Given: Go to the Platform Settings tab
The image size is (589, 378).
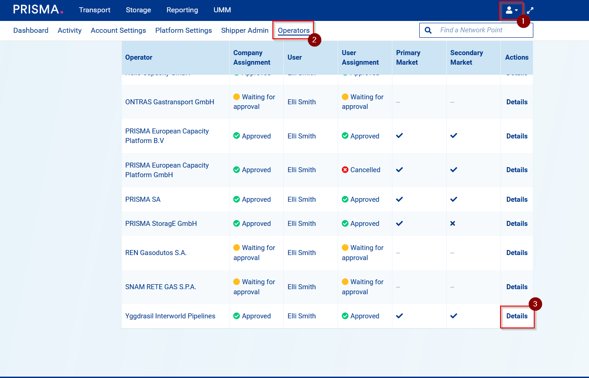Looking at the screenshot, I should (x=183, y=31).
